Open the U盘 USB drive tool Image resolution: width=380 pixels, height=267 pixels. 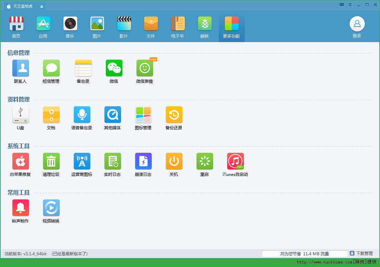pyautogui.click(x=21, y=115)
